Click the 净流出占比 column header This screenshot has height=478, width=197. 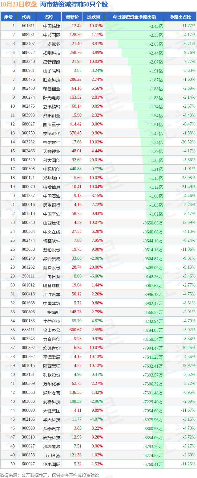point(181,17)
